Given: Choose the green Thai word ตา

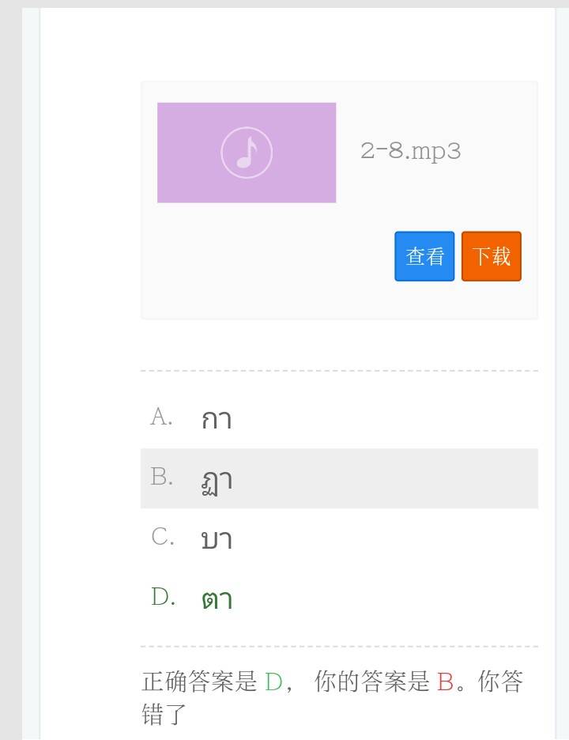Looking at the screenshot, I should pos(217,600).
